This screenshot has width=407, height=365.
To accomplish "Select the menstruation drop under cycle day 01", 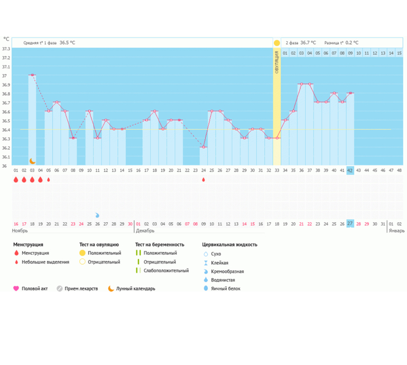I will click(x=16, y=180).
